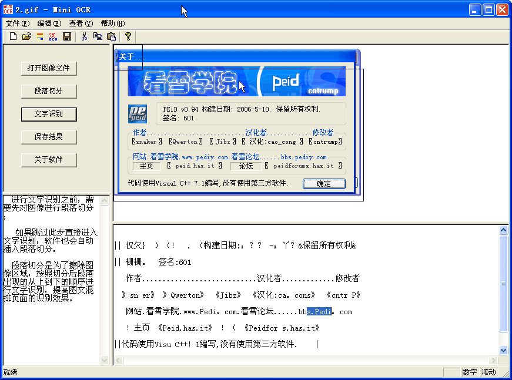The width and height of the screenshot is (512, 380).
Task: Click the '就绪' status bar text
Action: (10, 372)
